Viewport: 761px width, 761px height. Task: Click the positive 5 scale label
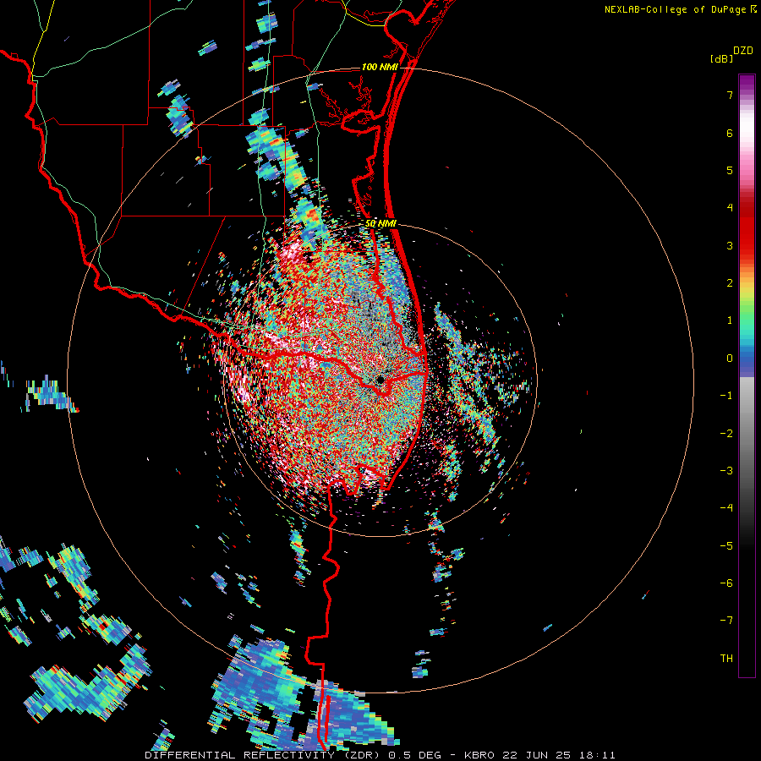coord(730,170)
